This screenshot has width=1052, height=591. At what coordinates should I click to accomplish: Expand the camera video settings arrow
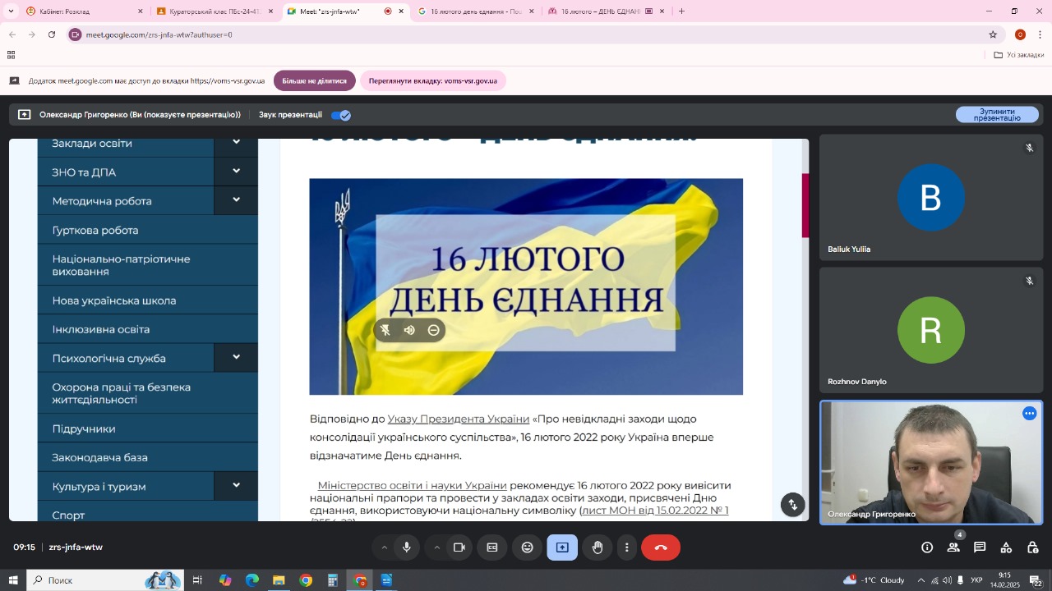(436, 547)
